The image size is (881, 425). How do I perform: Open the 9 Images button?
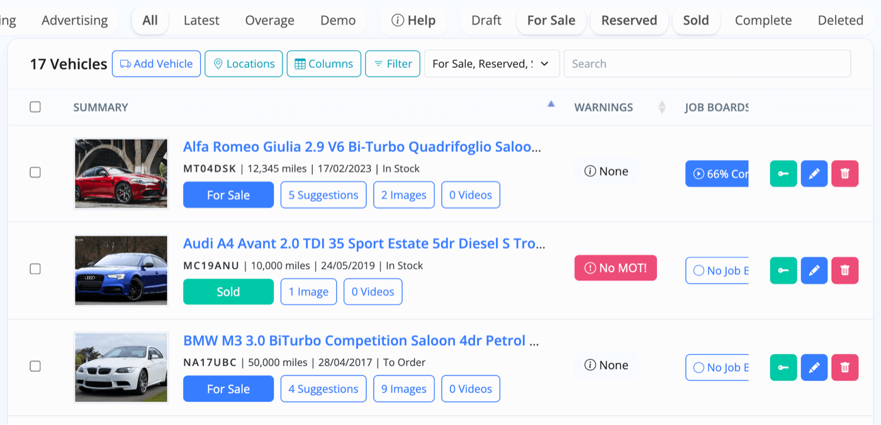tap(404, 389)
